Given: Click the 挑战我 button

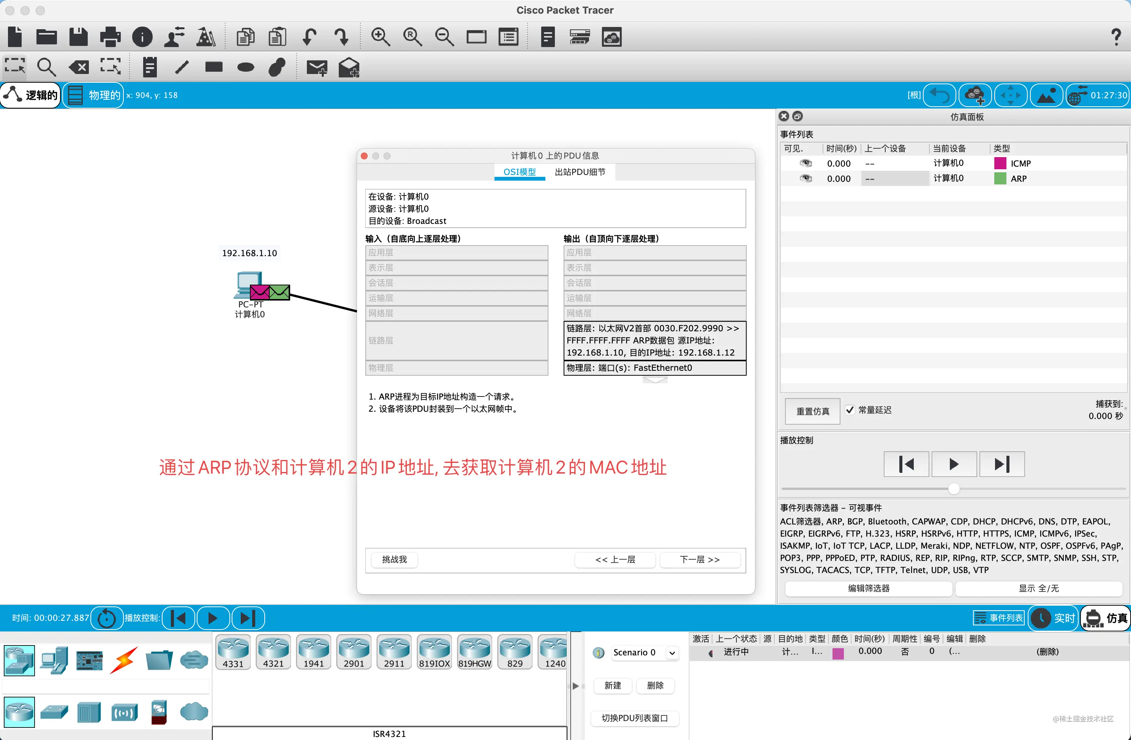Looking at the screenshot, I should 395,559.
